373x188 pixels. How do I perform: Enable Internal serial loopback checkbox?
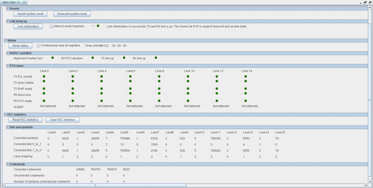(x=52, y=26)
